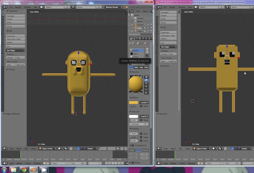The height and width of the screenshot is (173, 254).
Task: Click the diffuse intensity 0.971 slider
Action: point(134,106)
